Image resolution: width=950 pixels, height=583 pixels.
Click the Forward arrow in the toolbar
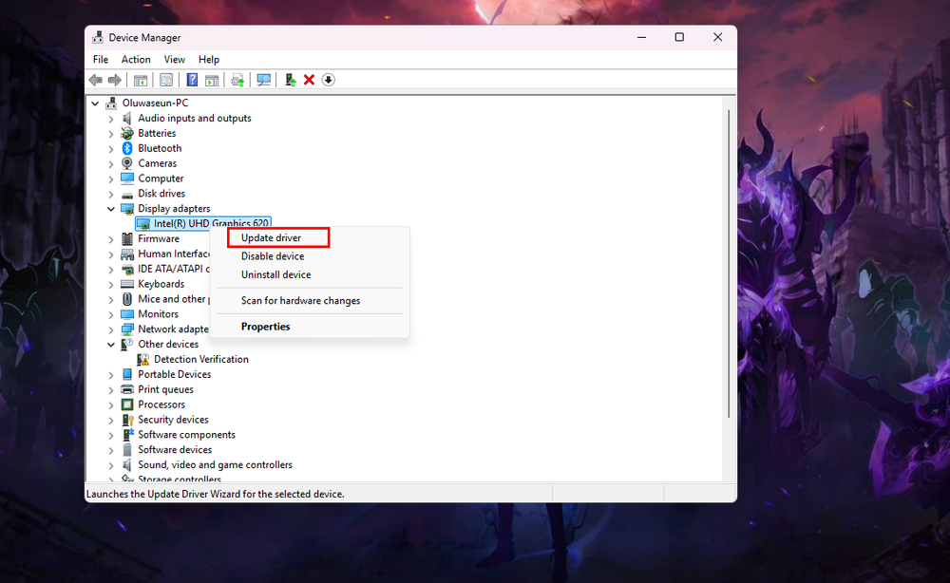pos(114,80)
